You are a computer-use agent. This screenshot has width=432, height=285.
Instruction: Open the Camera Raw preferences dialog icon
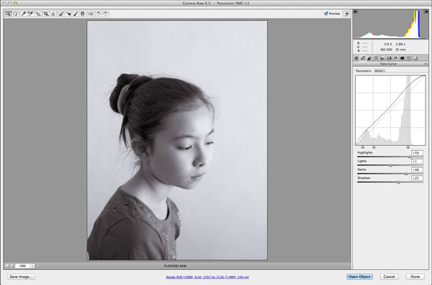pyautogui.click(x=91, y=14)
